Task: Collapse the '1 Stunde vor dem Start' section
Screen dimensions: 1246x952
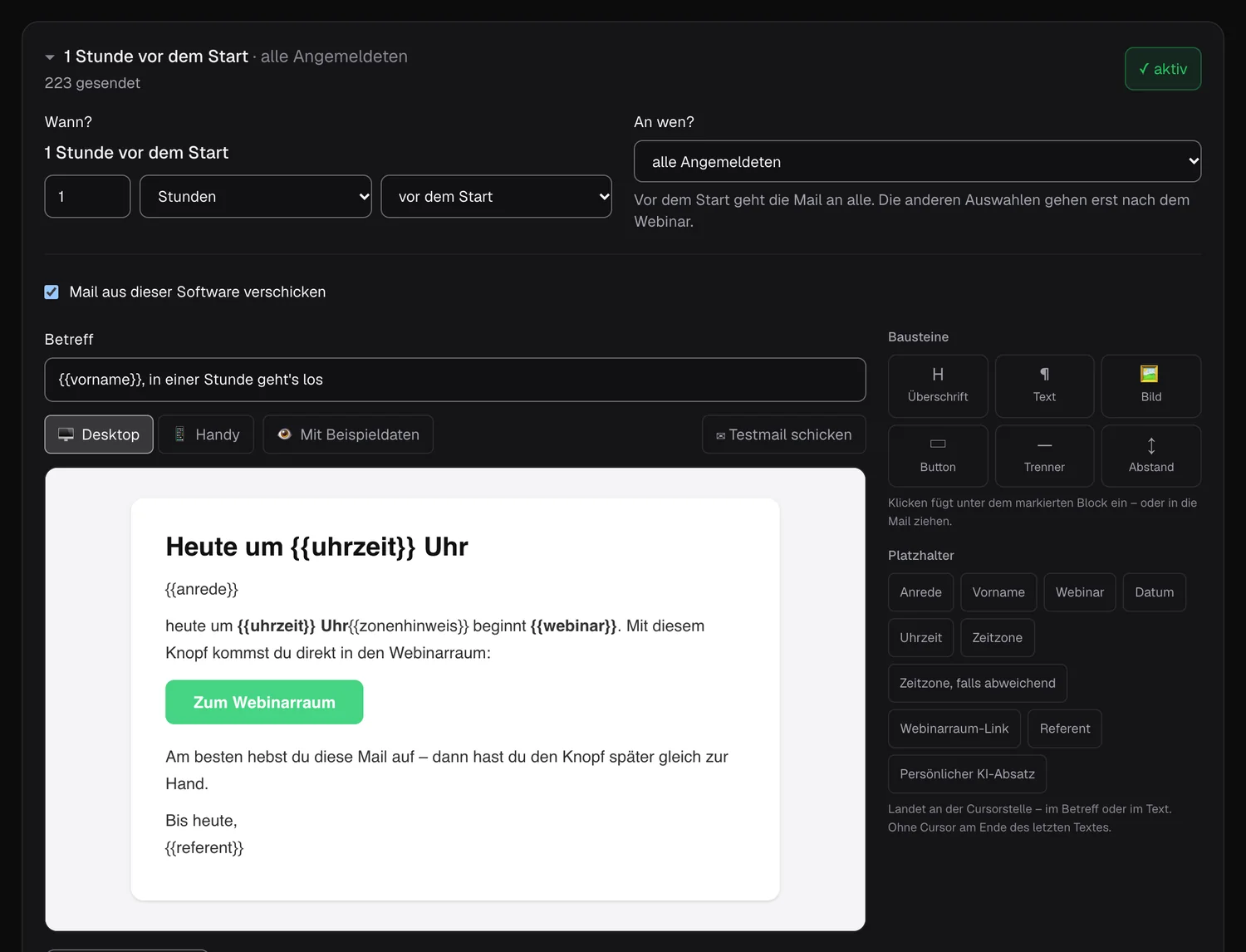Action: point(50,57)
